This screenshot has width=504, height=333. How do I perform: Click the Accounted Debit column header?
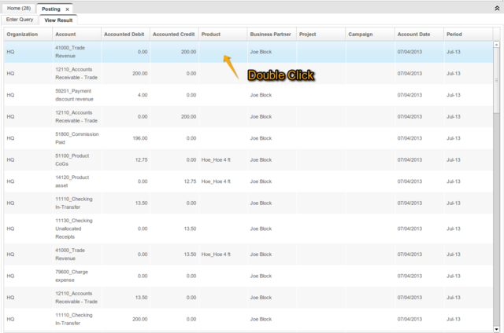click(124, 35)
